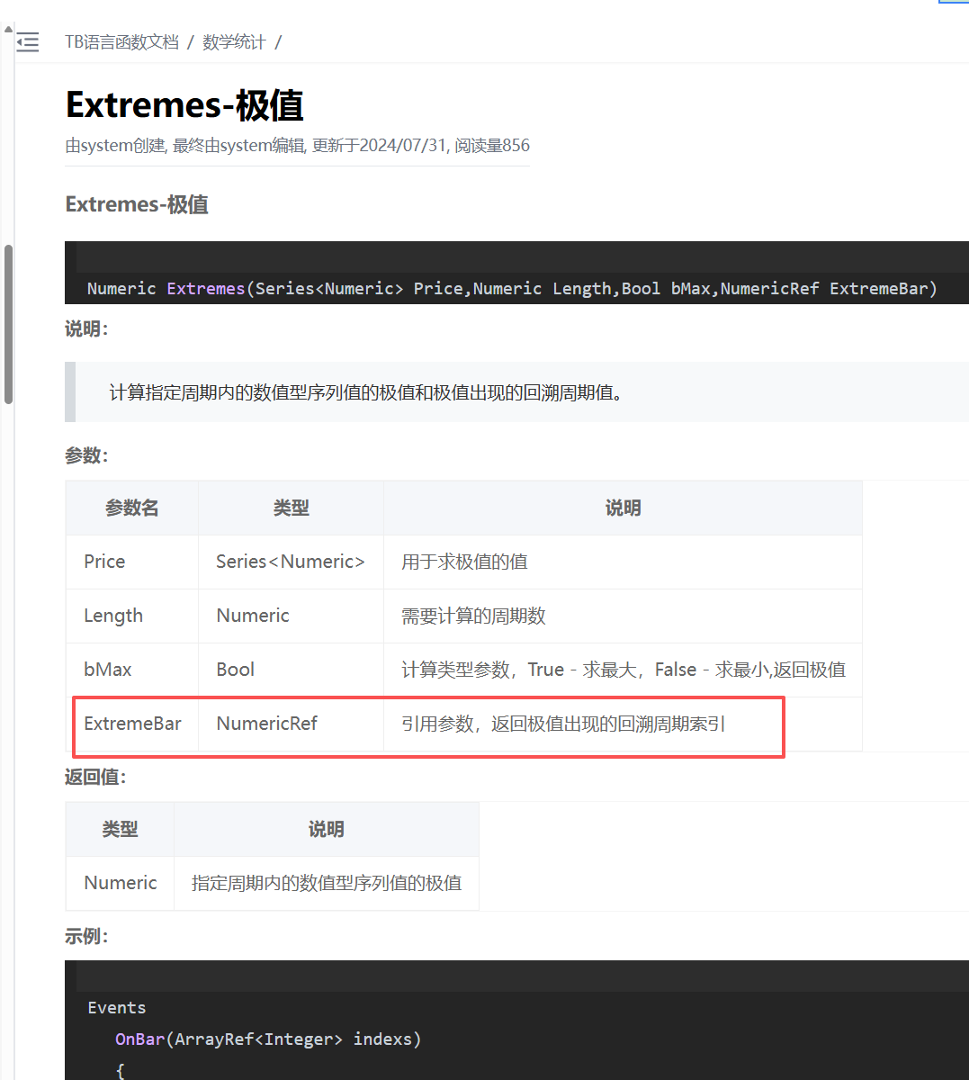Screen dimensions: 969x1080
Task: Click the Extremes function name in code
Action: click(205, 289)
